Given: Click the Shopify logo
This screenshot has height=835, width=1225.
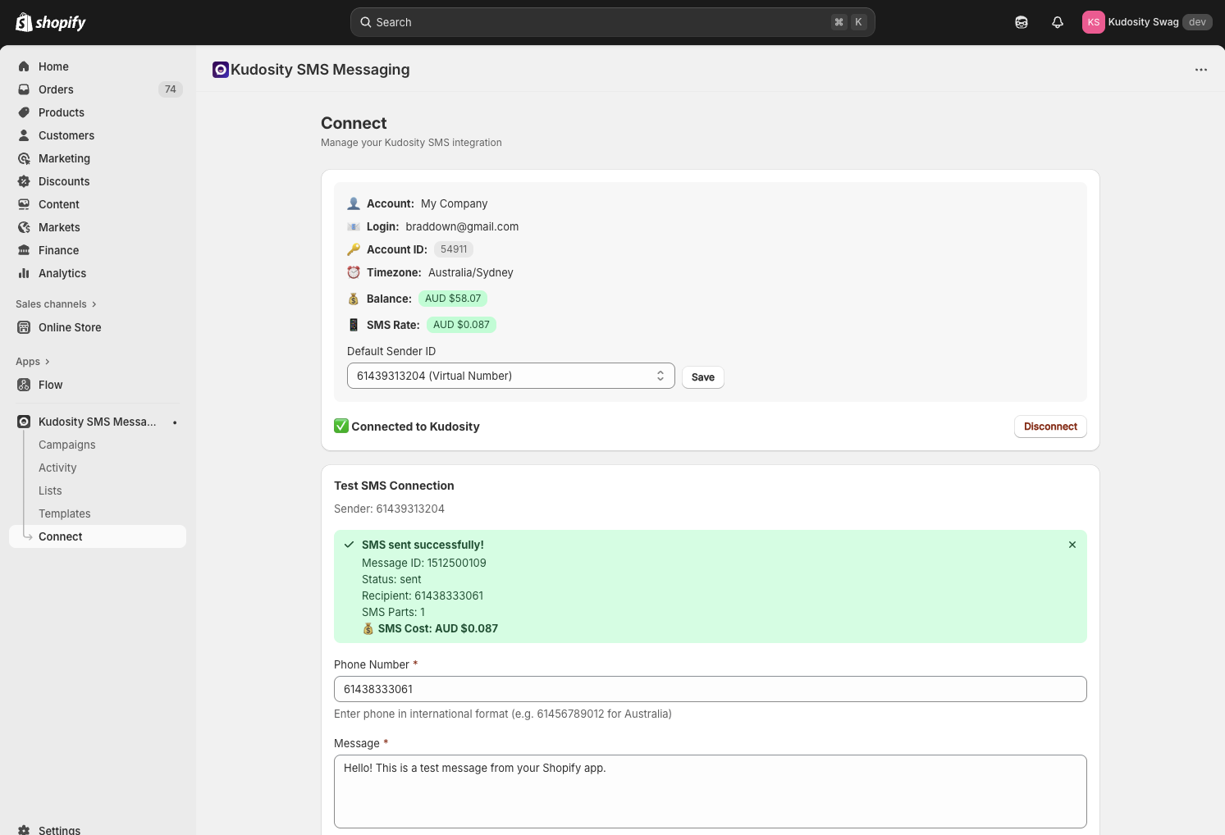Looking at the screenshot, I should [x=51, y=22].
